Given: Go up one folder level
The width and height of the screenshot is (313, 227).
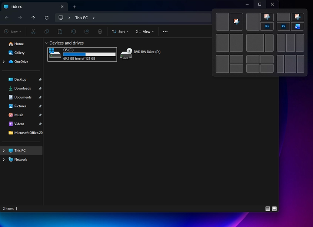Looking at the screenshot, I should (x=33, y=18).
